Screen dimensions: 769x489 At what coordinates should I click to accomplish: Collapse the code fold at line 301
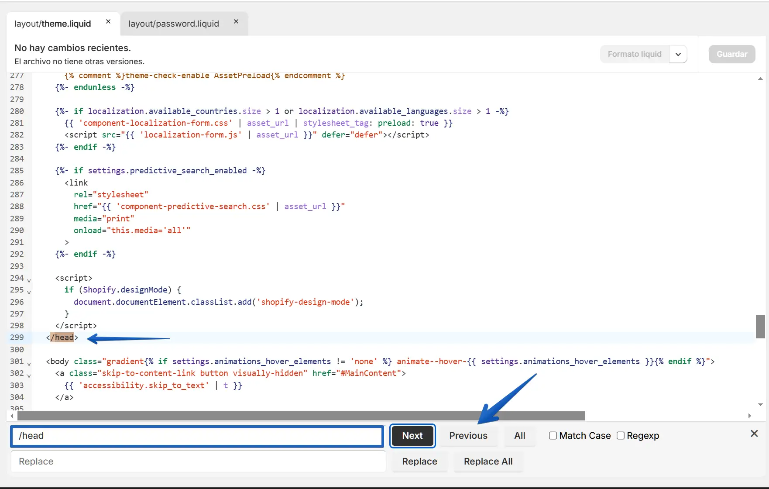point(29,364)
